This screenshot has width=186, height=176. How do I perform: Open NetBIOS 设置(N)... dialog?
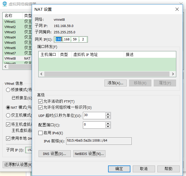[89, 154]
